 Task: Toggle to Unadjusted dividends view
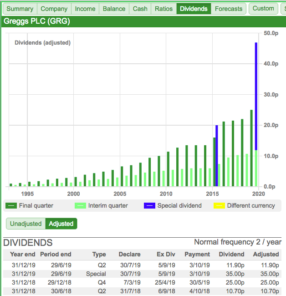26,224
